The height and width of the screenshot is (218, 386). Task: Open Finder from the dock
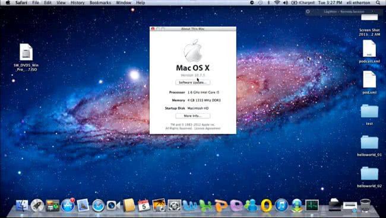[22, 205]
